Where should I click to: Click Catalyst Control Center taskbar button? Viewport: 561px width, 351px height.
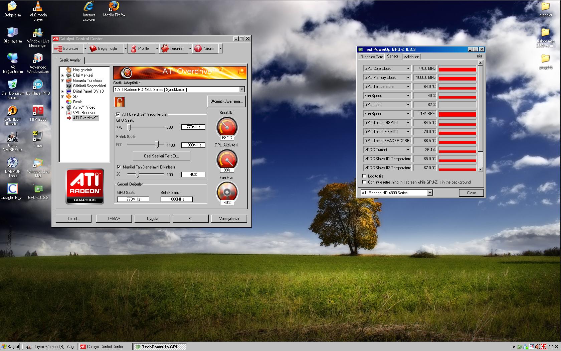105,347
